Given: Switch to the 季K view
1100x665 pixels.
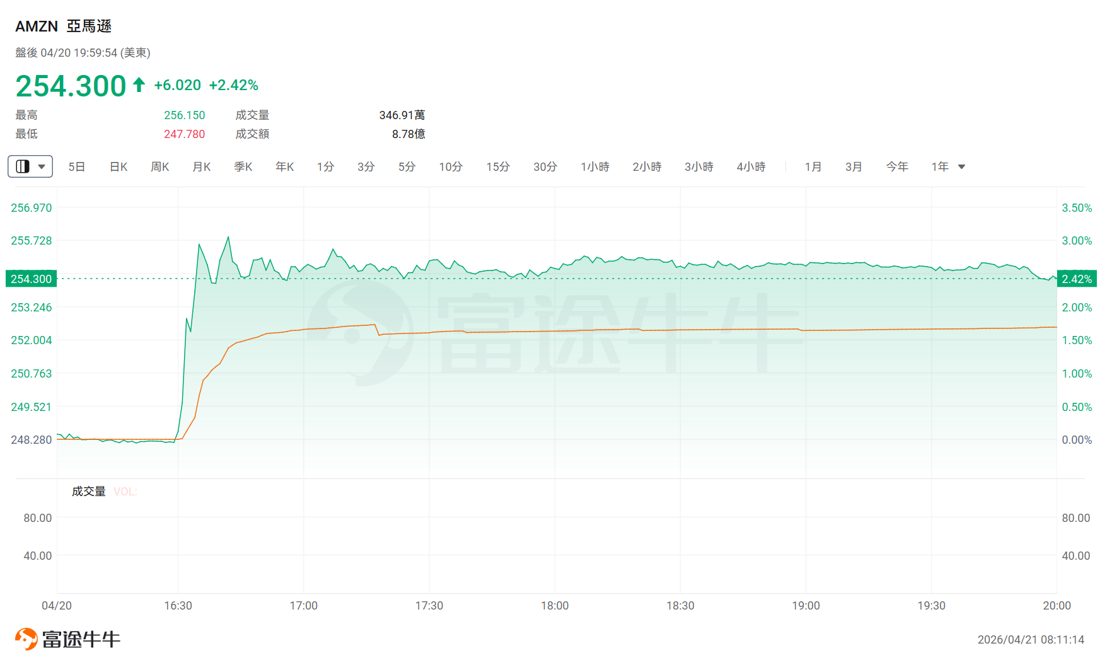Looking at the screenshot, I should click(243, 167).
